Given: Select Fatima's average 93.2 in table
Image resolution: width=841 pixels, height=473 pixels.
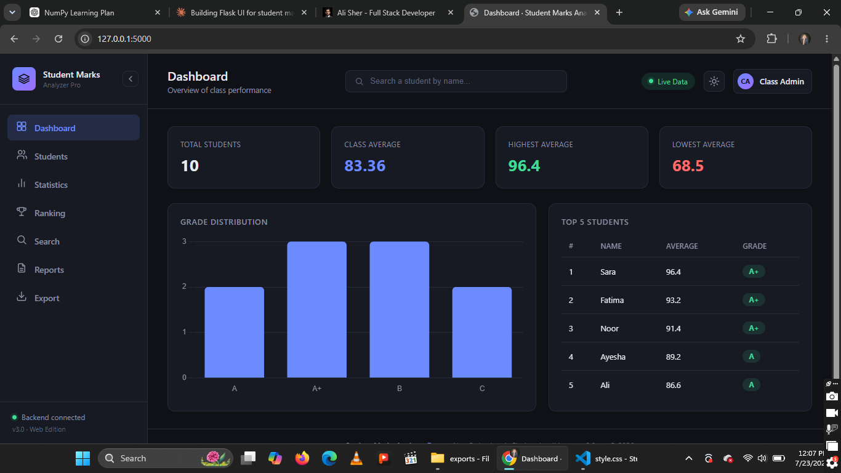Looking at the screenshot, I should (x=674, y=300).
